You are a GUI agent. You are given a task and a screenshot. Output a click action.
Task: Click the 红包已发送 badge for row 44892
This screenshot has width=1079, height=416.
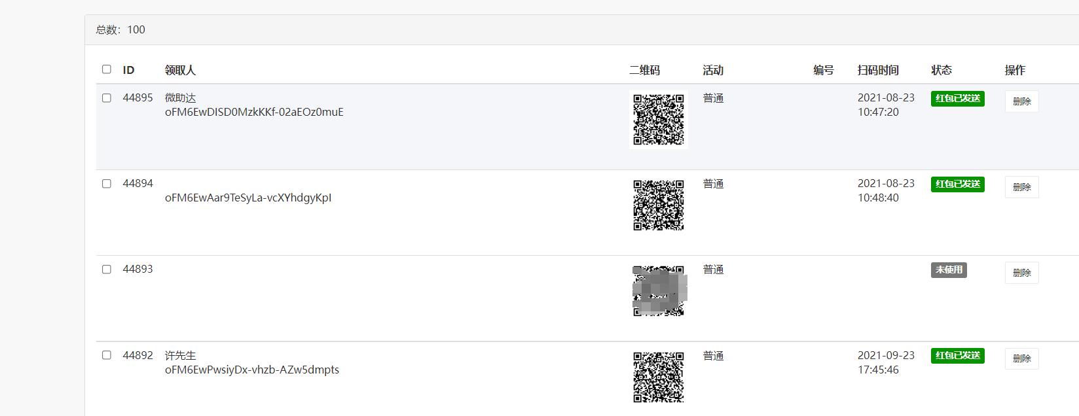click(x=958, y=356)
